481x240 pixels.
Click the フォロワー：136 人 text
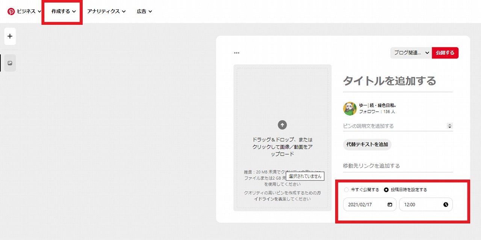[377, 112]
